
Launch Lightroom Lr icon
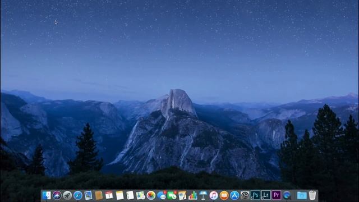(266, 195)
